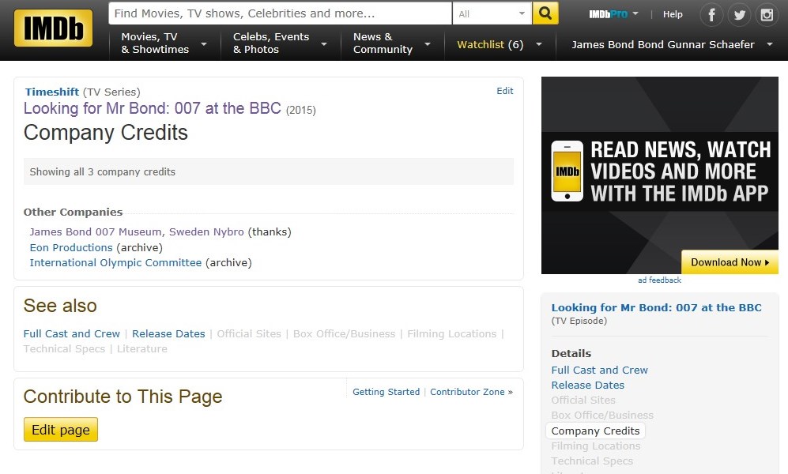Click the IMDbPro logo
The image size is (788, 474).
point(609,14)
